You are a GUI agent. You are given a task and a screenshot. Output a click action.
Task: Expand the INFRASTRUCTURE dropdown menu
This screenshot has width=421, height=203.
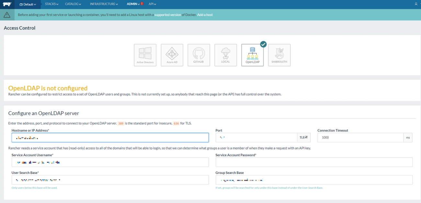pyautogui.click(x=103, y=4)
